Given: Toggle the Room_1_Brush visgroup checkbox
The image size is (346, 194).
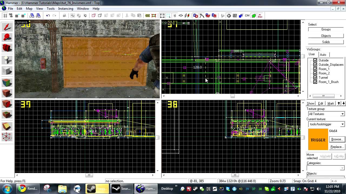Looking at the screenshot, I should [x=315, y=82].
